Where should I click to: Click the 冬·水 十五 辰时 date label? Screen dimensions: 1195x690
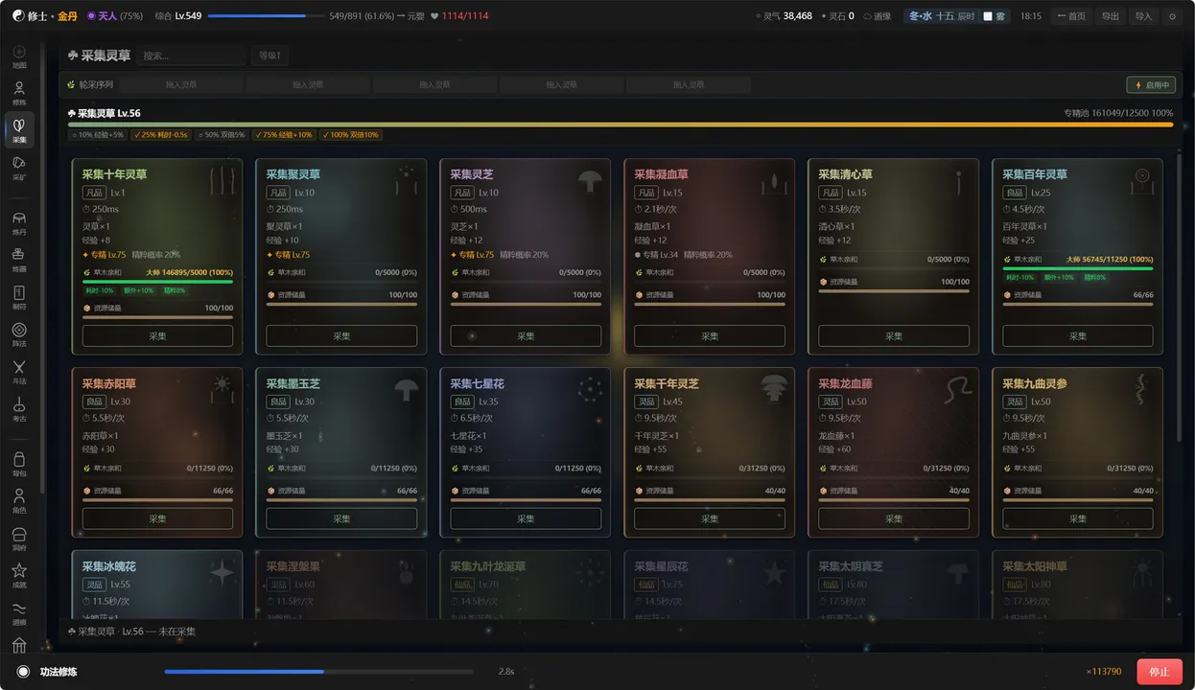(942, 16)
